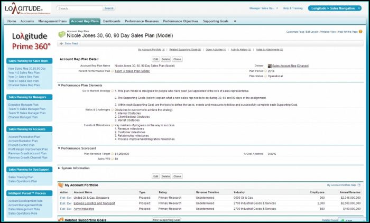Open the Longitude > Sales Navigation app menu
Image resolution: width=370 pixels, height=223 pixels.
(x=335, y=8)
